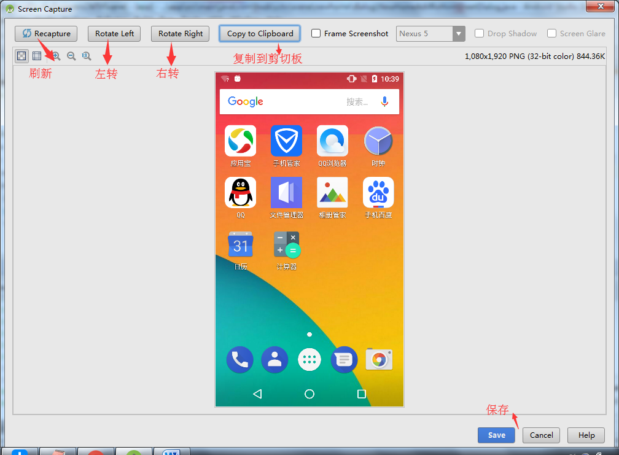This screenshot has width=619, height=455.
Task: Click the 文件管理器 app icon
Action: (286, 193)
